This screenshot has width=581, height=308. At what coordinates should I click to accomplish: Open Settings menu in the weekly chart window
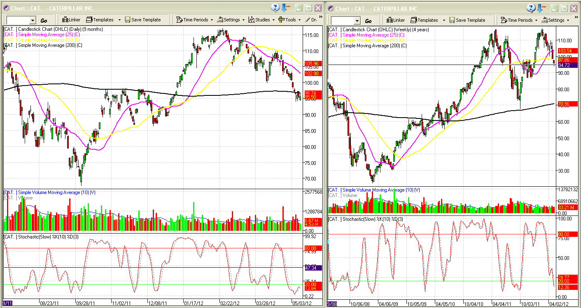tap(555, 20)
